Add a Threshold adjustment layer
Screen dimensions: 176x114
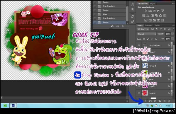(154, 20)
